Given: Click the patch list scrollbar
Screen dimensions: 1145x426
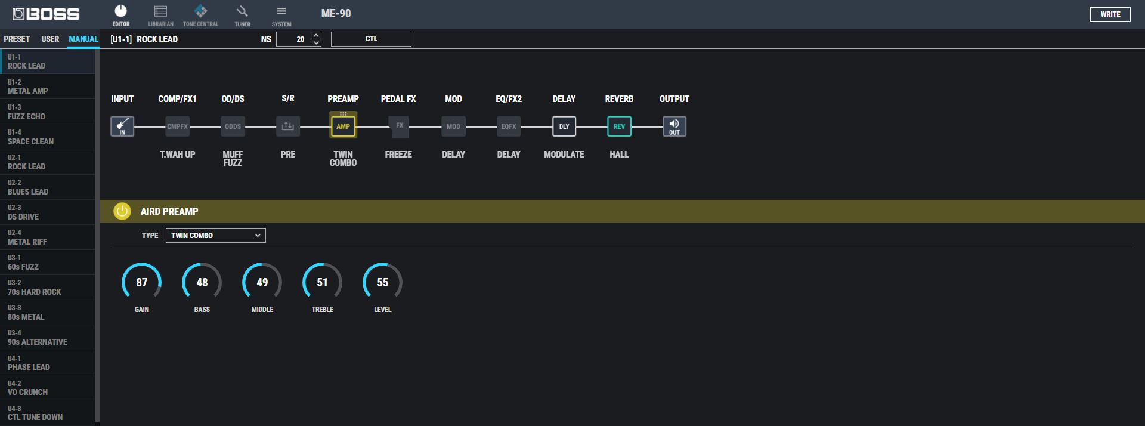Looking at the screenshot, I should point(97,236).
